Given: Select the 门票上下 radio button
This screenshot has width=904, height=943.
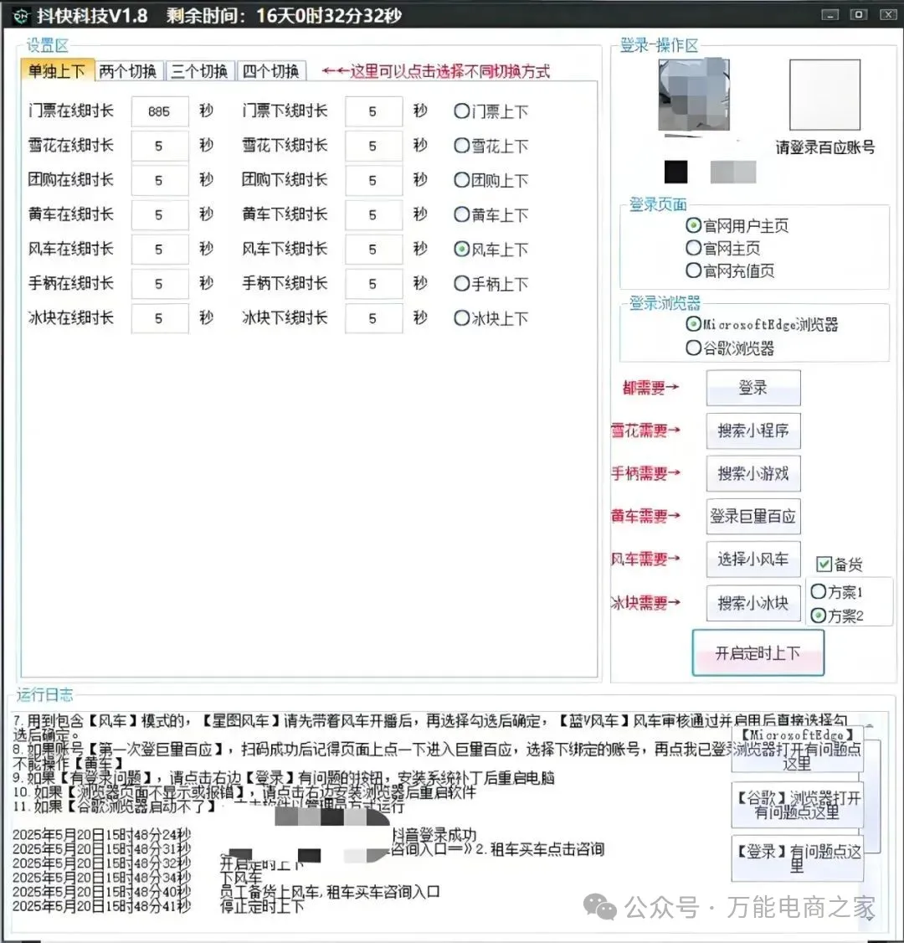Looking at the screenshot, I should tap(462, 111).
